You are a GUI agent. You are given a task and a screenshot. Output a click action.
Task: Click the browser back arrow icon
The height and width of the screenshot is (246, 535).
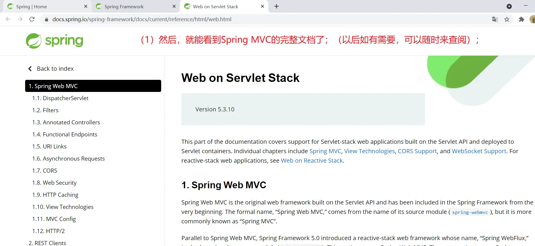pyautogui.click(x=8, y=19)
